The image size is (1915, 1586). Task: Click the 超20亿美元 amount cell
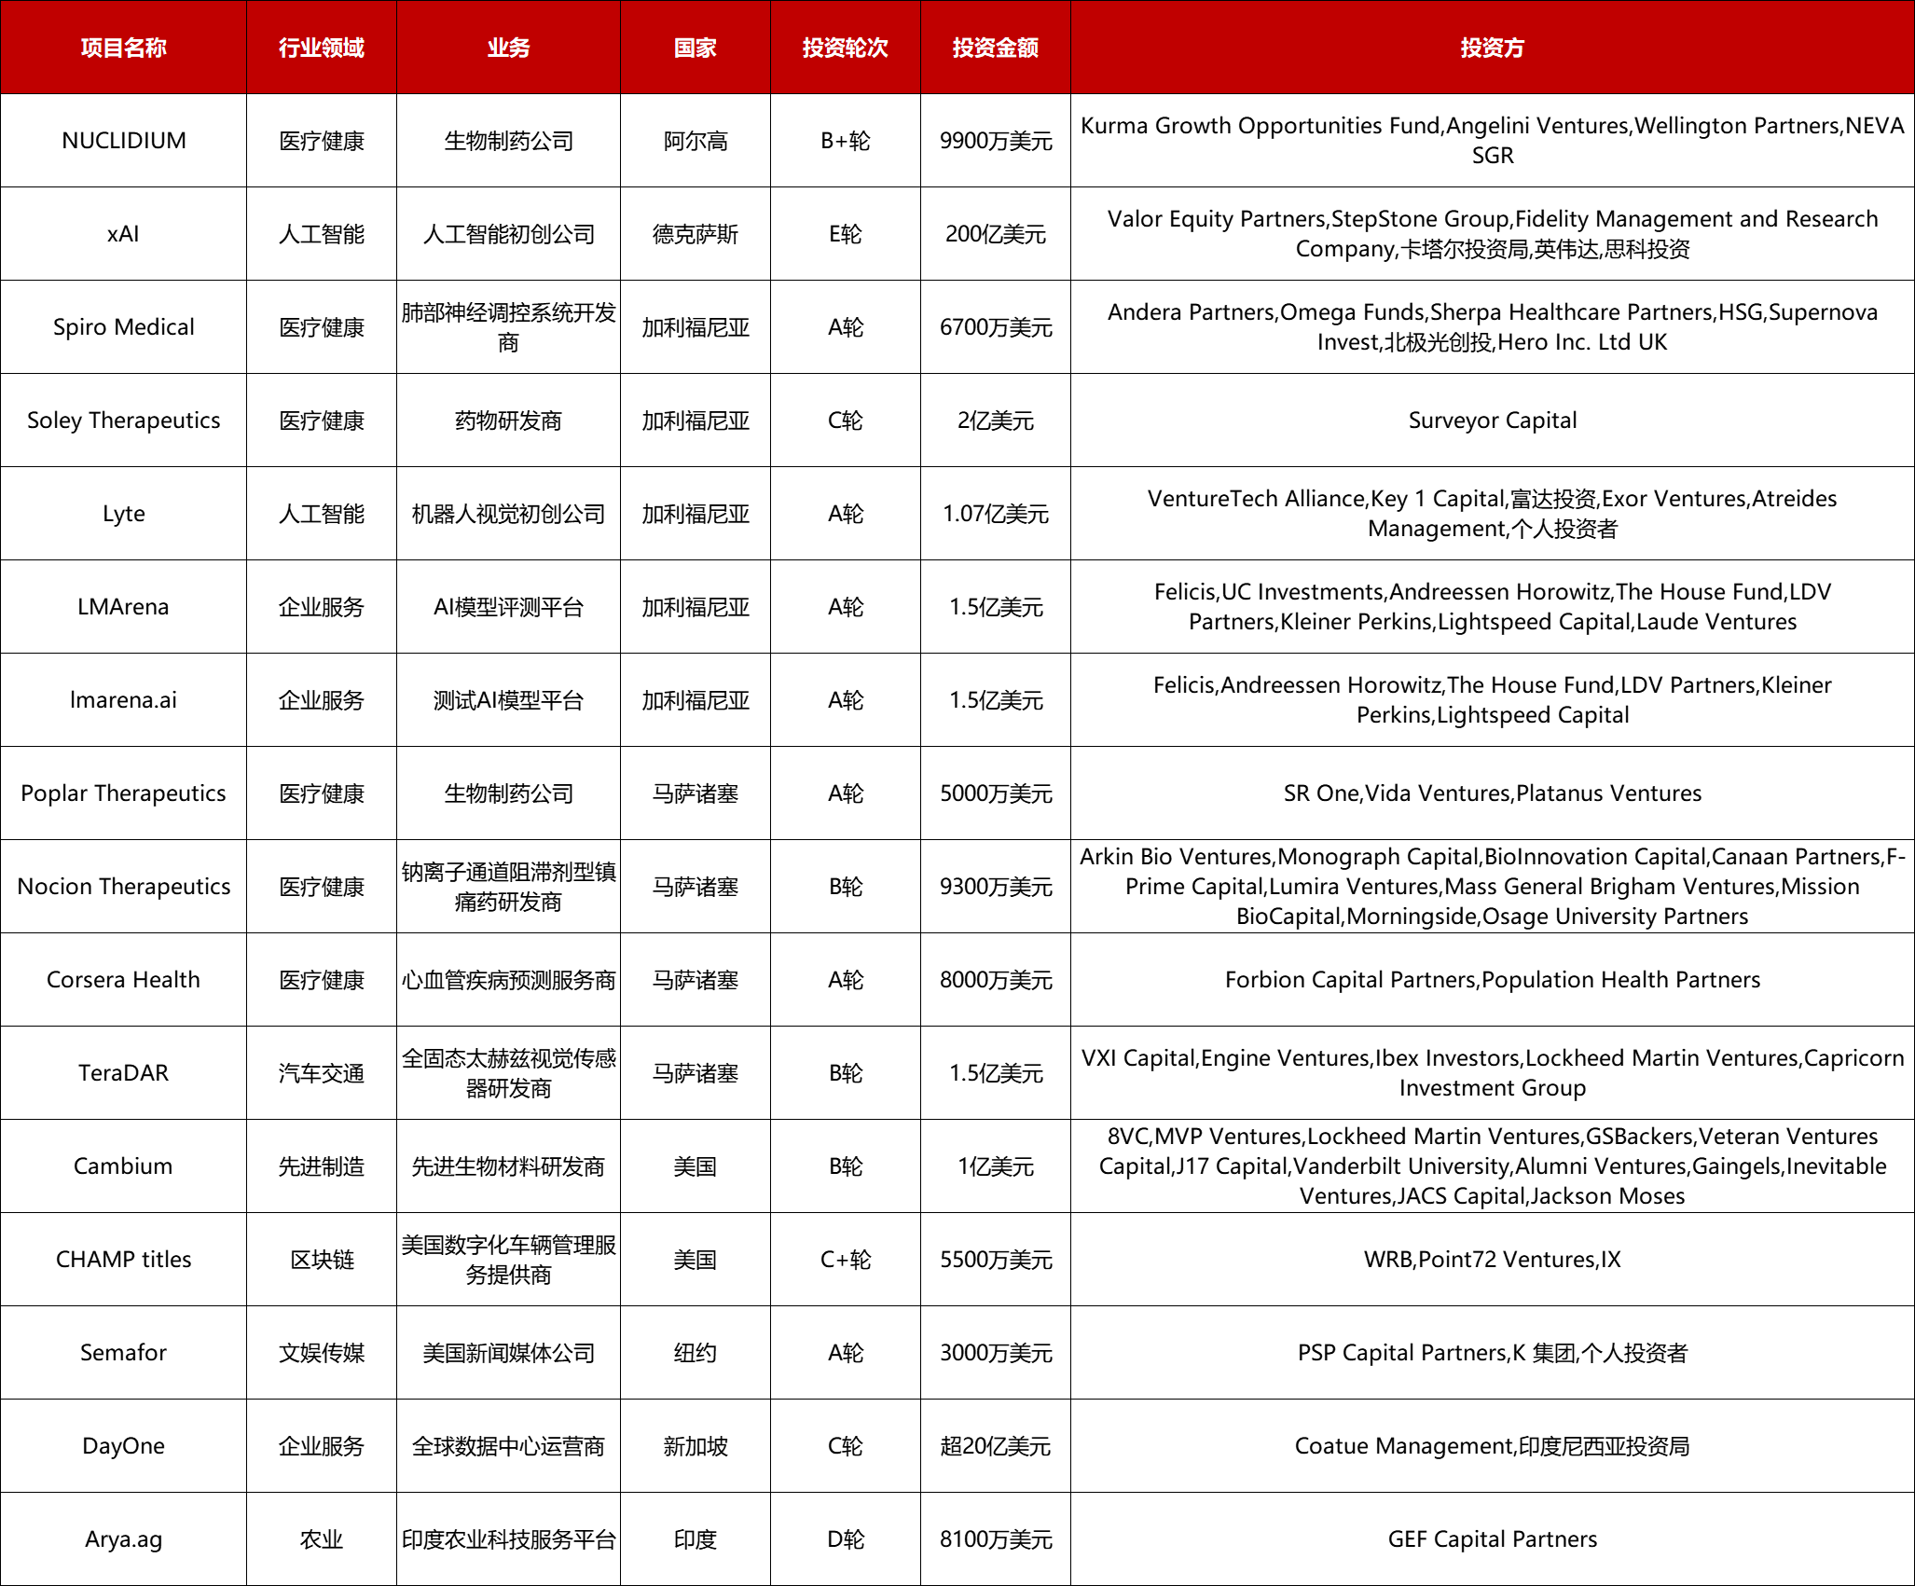[x=995, y=1446]
